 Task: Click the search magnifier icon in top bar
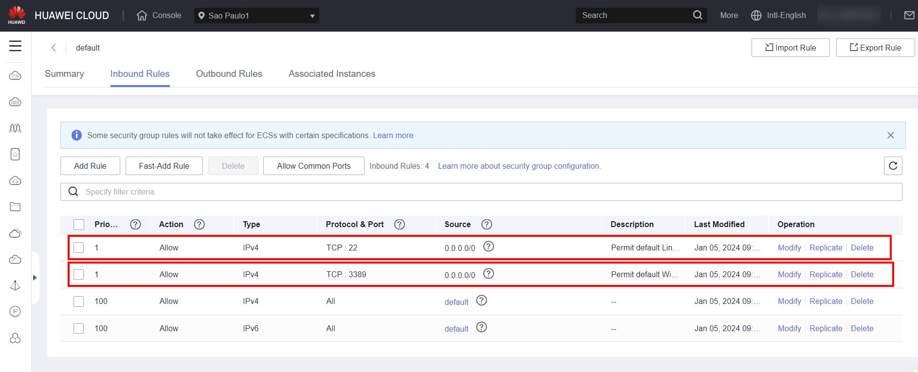698,15
